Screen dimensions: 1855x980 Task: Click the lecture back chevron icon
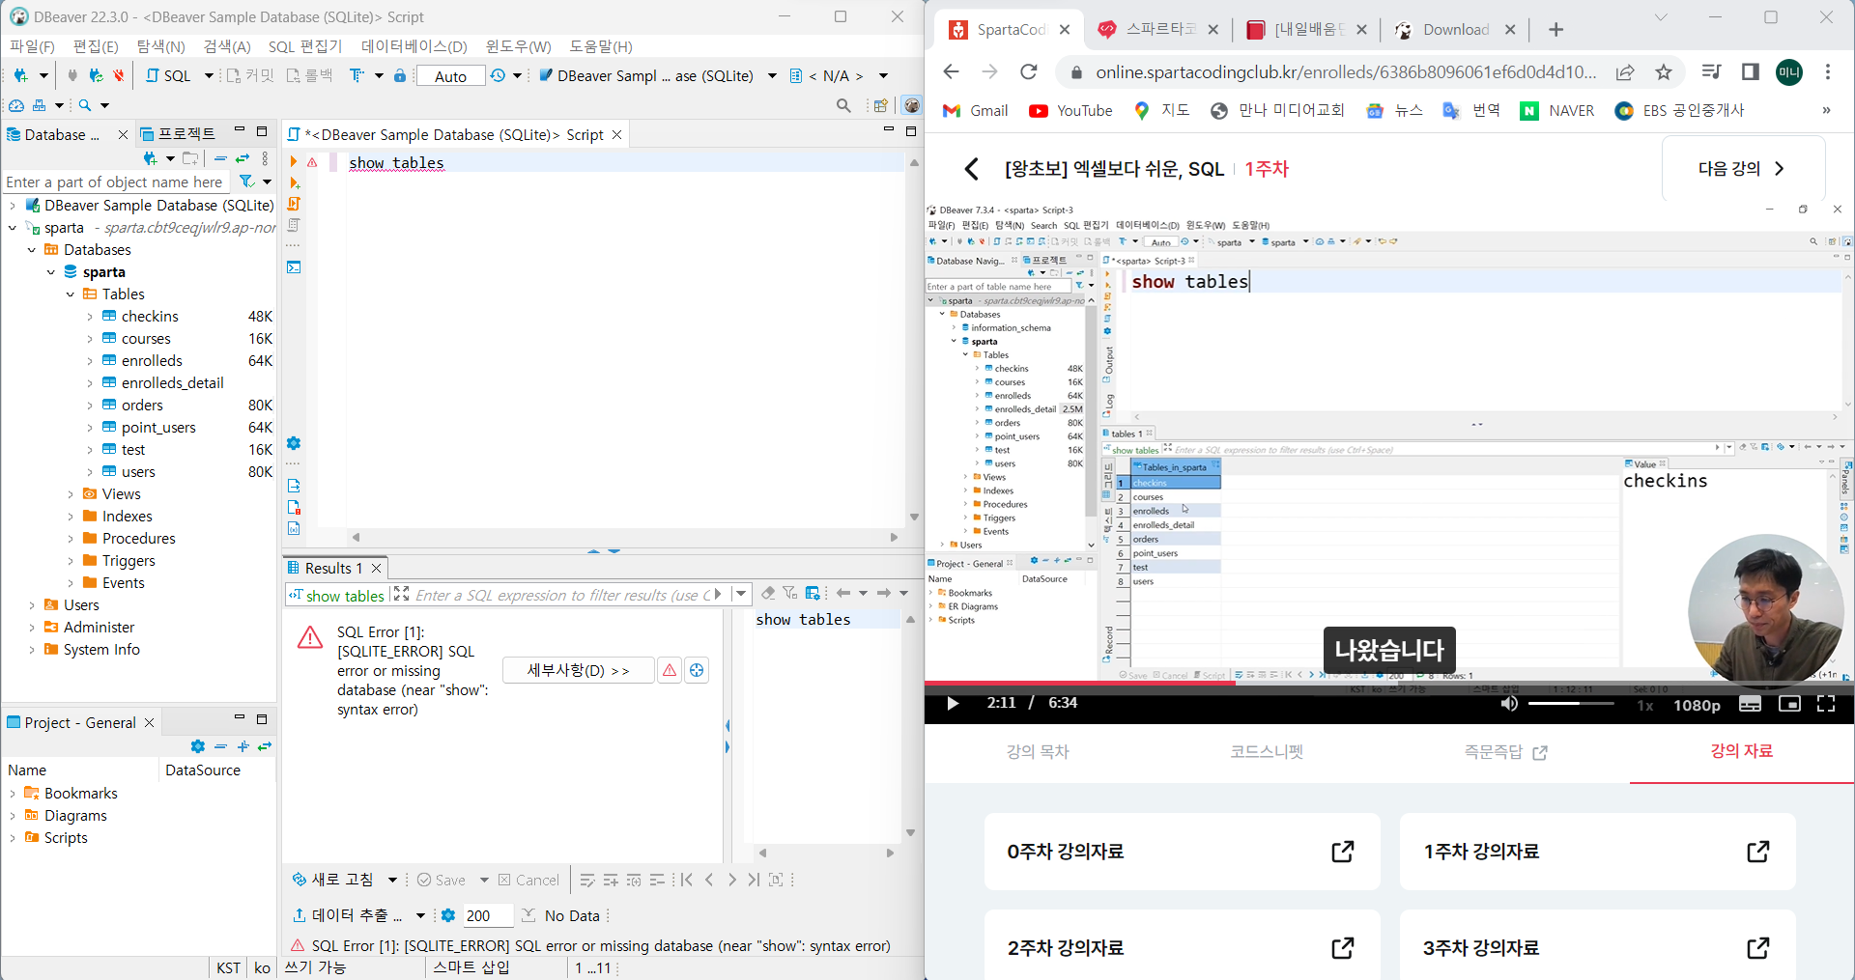(x=972, y=169)
